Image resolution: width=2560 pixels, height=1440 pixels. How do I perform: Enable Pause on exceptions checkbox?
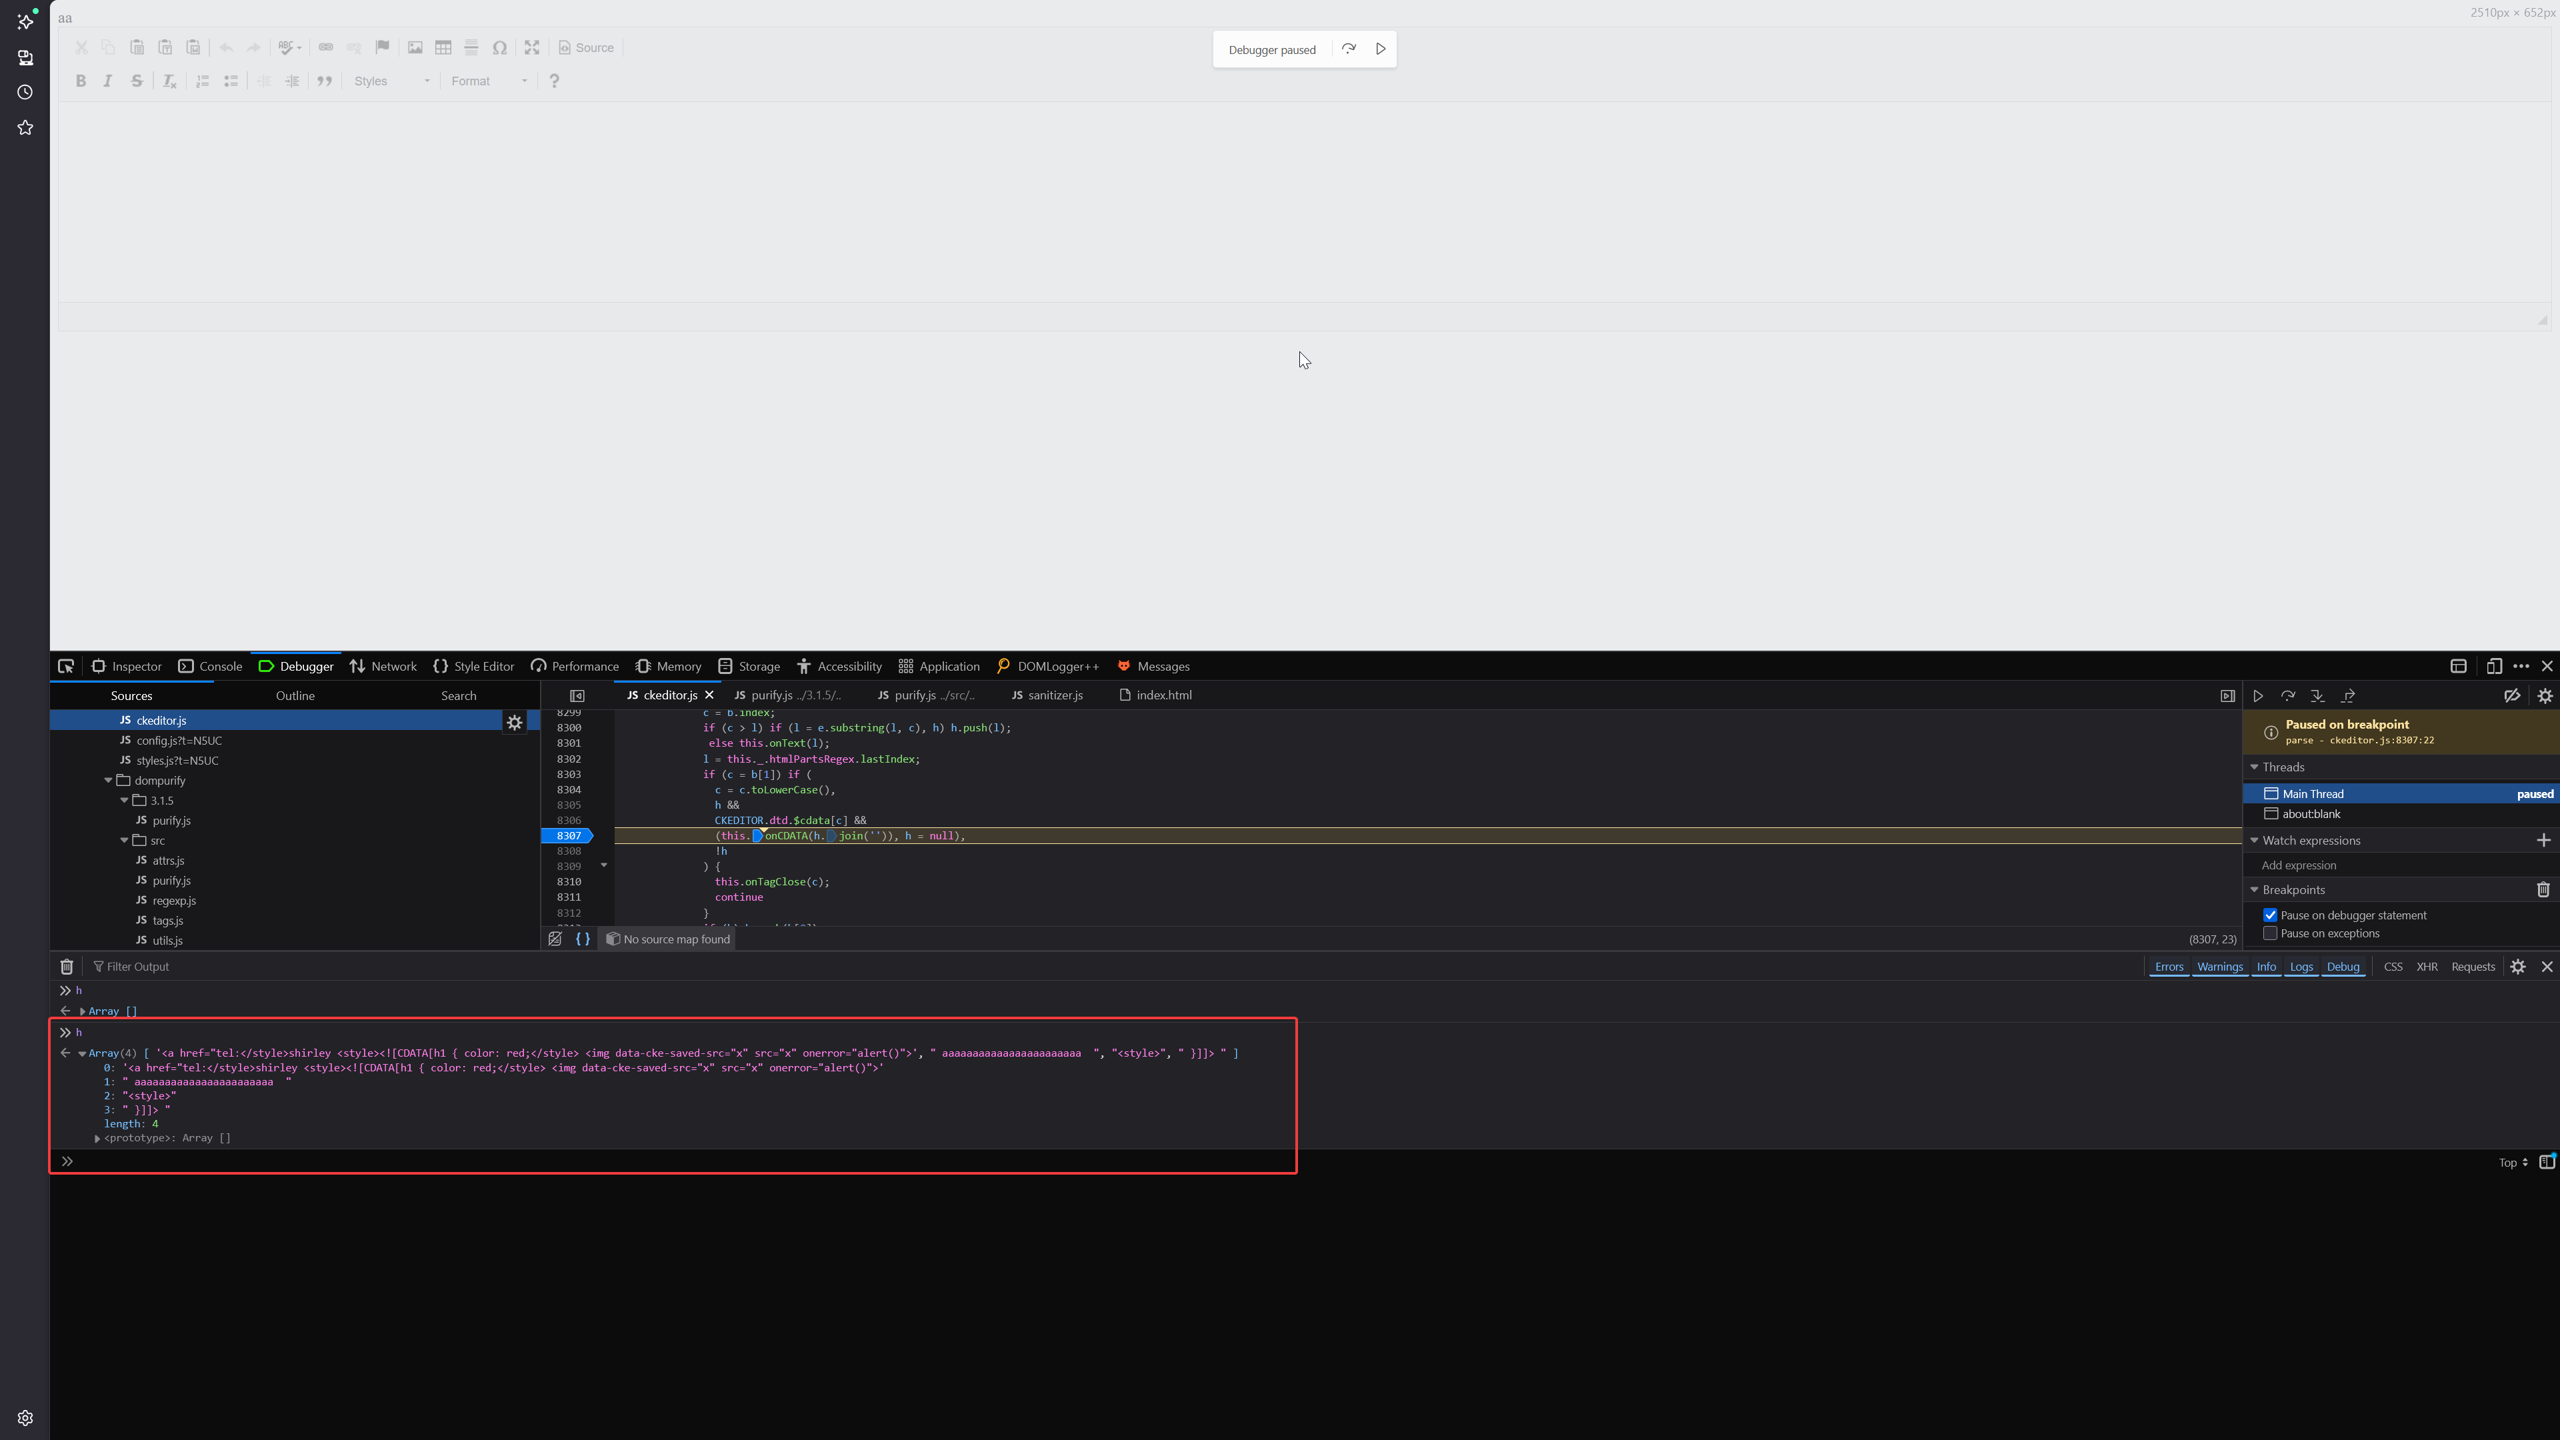(x=2270, y=933)
